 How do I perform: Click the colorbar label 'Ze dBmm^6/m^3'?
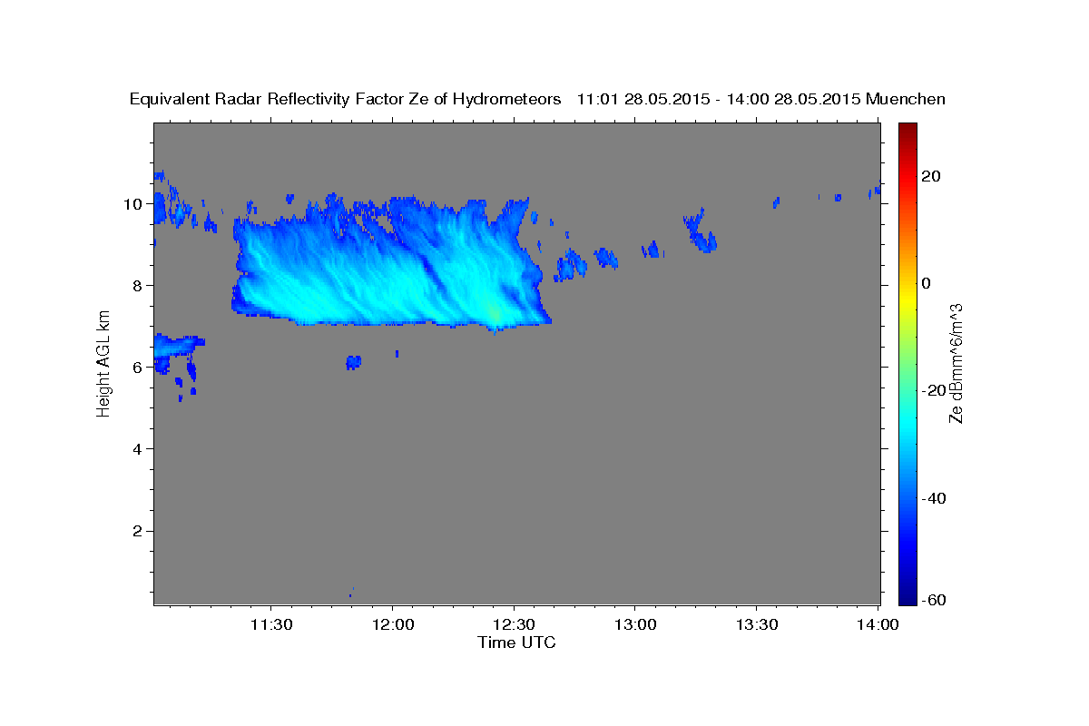point(955,363)
